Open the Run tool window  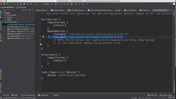coord(6,95)
